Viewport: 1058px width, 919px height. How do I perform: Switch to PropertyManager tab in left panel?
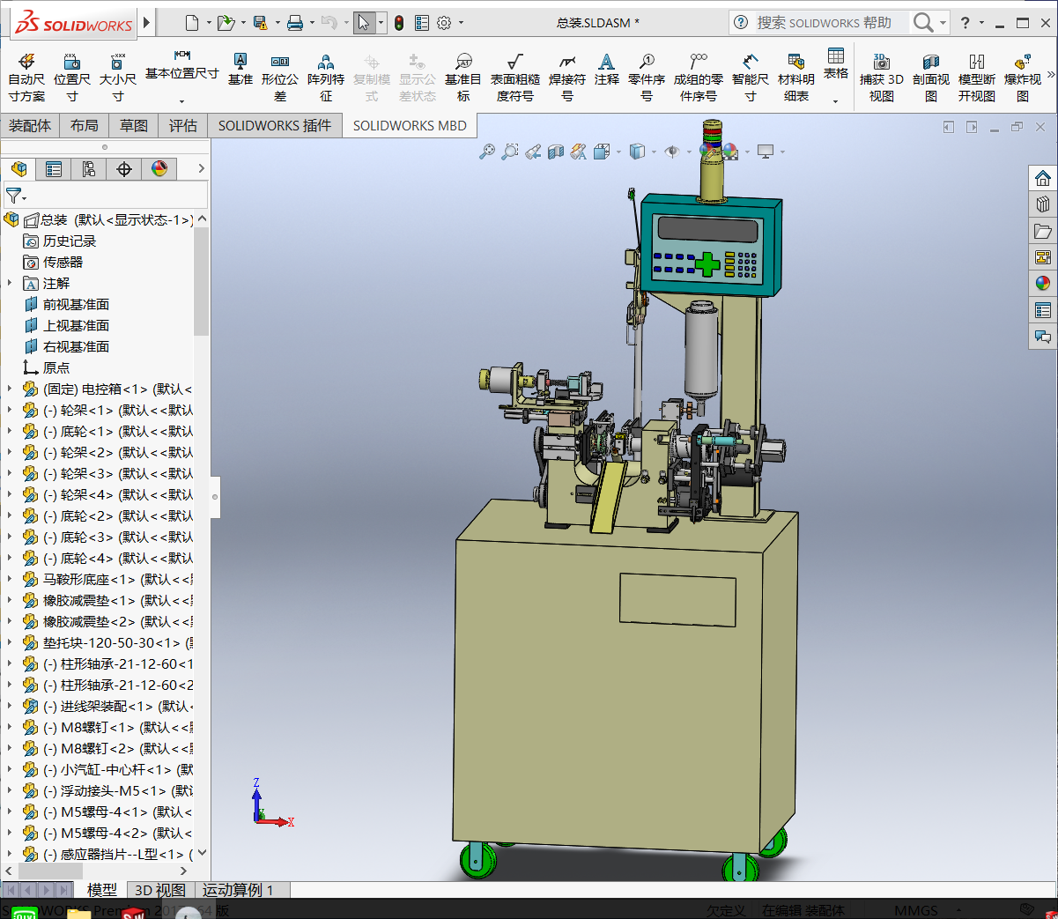54,168
